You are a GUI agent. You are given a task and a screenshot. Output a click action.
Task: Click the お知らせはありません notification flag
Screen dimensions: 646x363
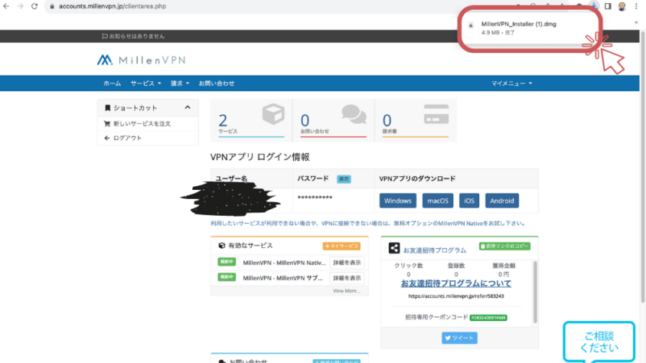click(x=105, y=36)
